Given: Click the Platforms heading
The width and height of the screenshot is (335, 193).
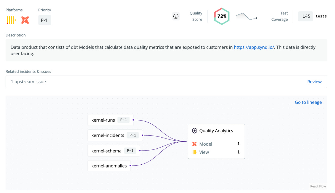Looking at the screenshot, I should (14, 10).
